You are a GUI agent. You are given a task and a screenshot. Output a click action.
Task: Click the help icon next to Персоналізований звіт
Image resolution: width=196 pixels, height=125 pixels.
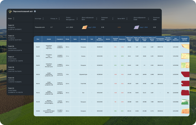point(35,11)
